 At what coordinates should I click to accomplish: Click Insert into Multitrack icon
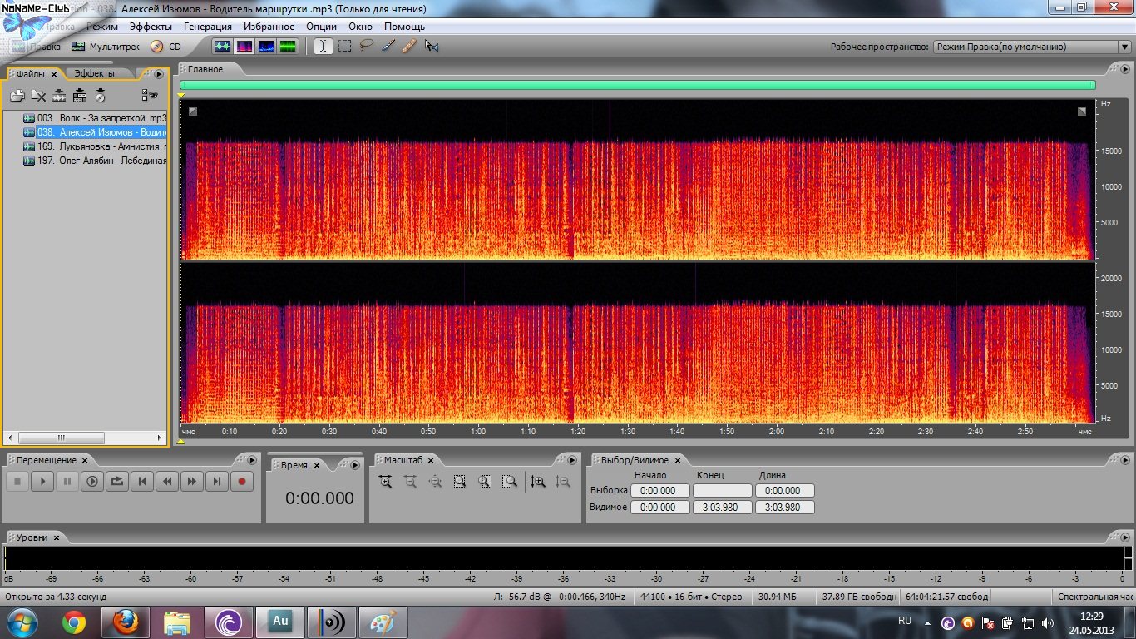(80, 96)
